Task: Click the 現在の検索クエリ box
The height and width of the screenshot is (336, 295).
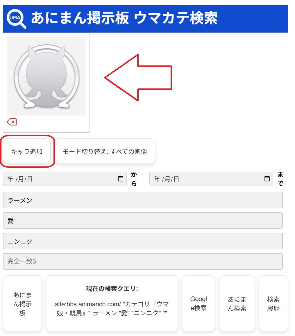Action: [x=112, y=304]
